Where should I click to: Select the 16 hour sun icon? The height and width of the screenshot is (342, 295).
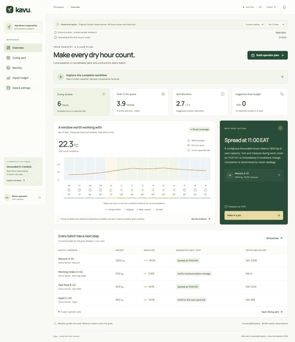coord(174,190)
